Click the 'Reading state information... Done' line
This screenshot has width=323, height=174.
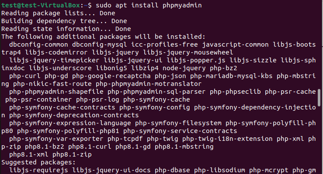tap(66, 29)
